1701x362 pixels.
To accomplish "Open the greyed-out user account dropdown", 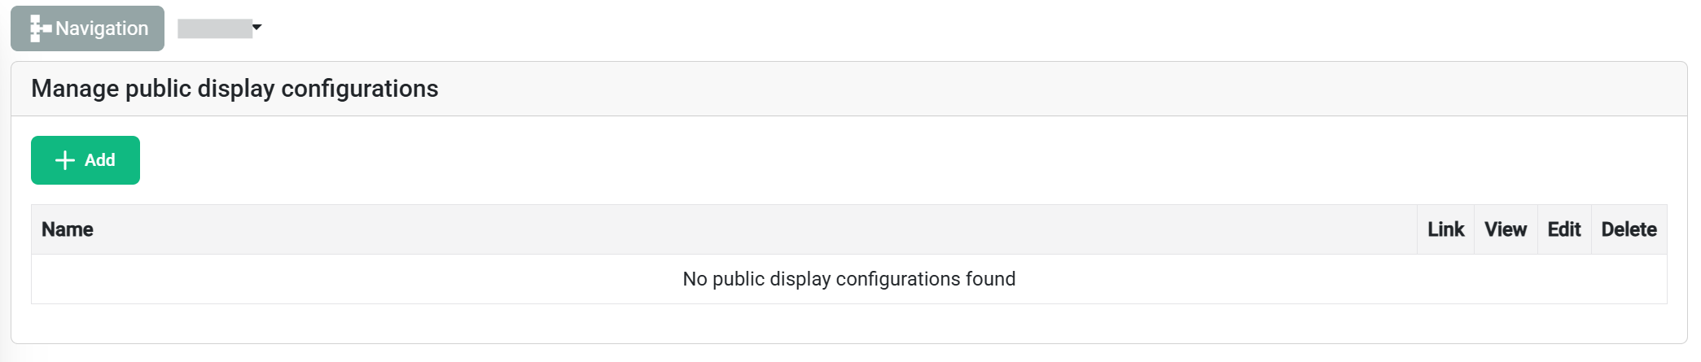I will click(x=215, y=28).
